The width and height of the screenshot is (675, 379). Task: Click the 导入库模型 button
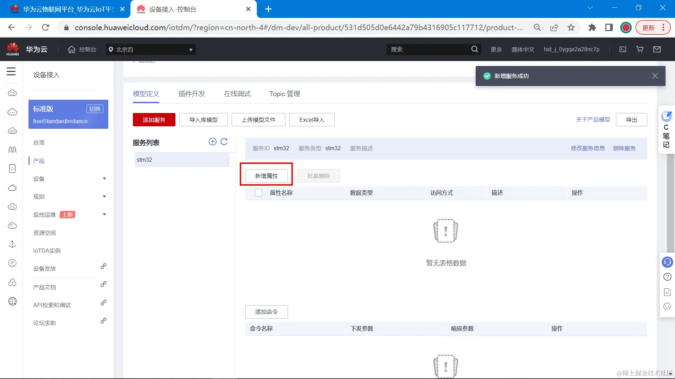click(x=204, y=120)
